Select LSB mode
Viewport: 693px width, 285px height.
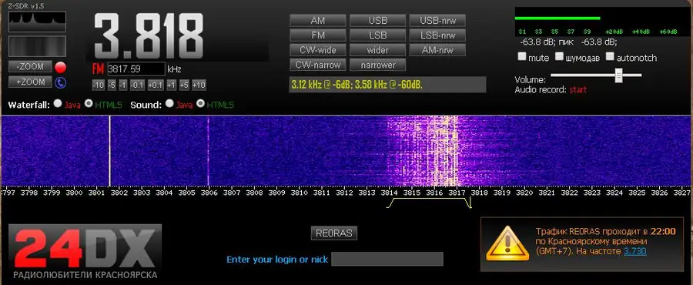pyautogui.click(x=377, y=35)
